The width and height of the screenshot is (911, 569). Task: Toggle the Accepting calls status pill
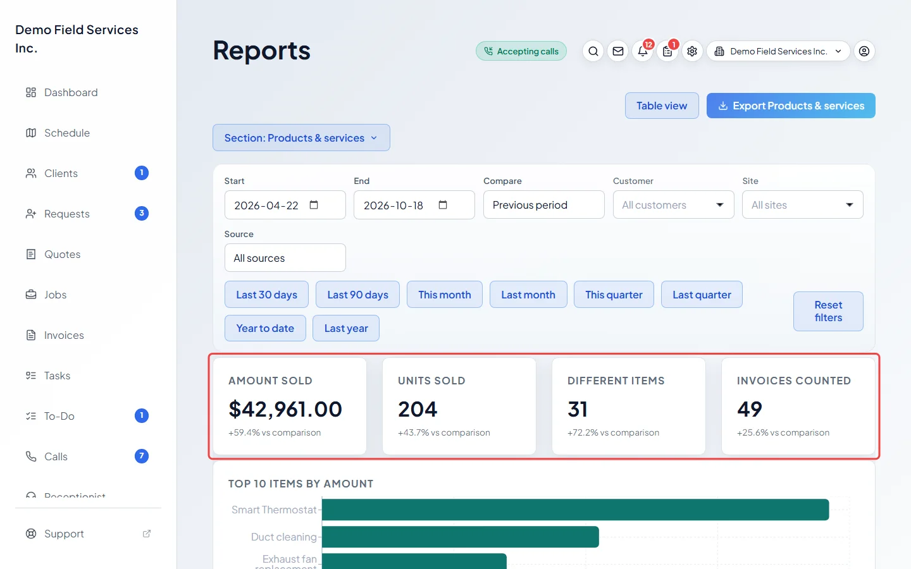(521, 51)
